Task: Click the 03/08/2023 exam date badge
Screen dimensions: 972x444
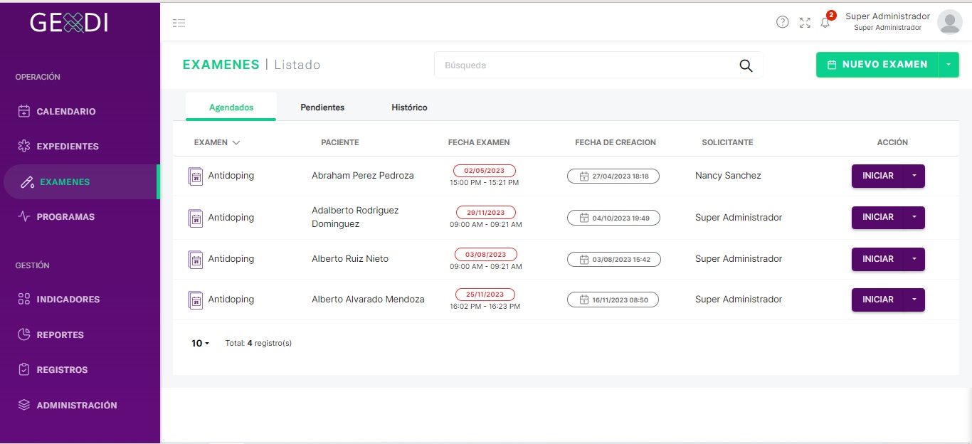Action: click(x=486, y=255)
